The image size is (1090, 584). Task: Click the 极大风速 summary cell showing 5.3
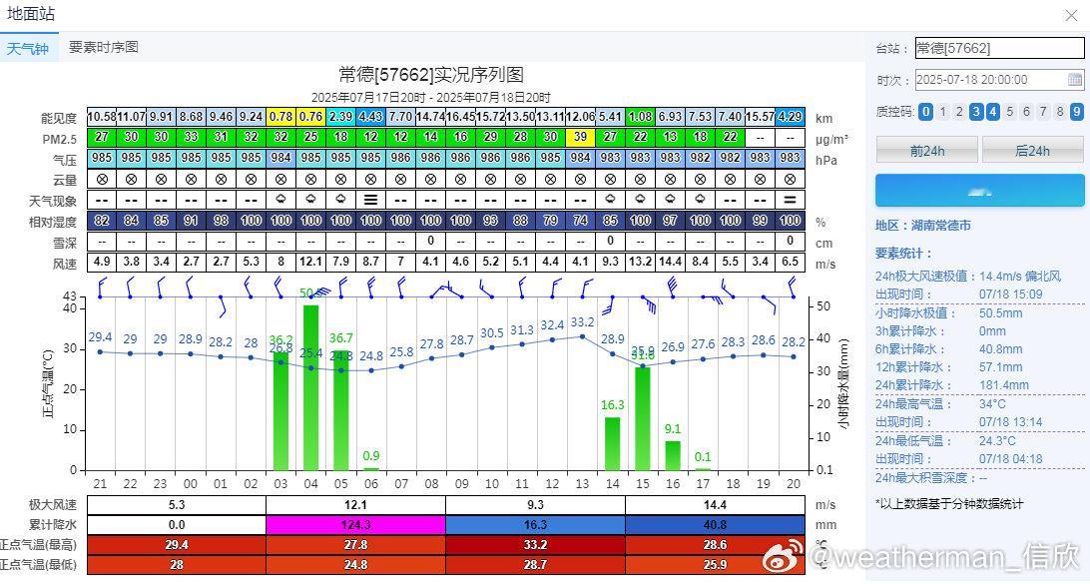pyautogui.click(x=177, y=505)
